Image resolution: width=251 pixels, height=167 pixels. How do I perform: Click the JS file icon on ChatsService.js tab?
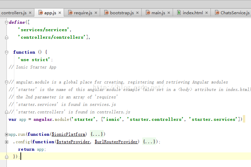217,13
